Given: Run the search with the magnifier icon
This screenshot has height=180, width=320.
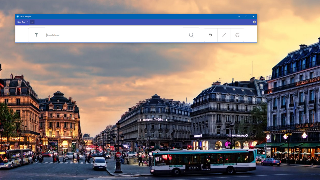Looking at the screenshot, I should click(191, 35).
